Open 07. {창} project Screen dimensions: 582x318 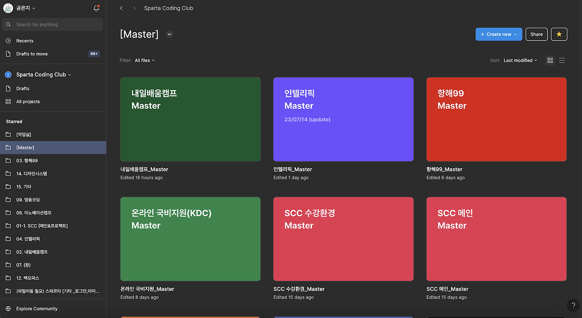coord(53,265)
